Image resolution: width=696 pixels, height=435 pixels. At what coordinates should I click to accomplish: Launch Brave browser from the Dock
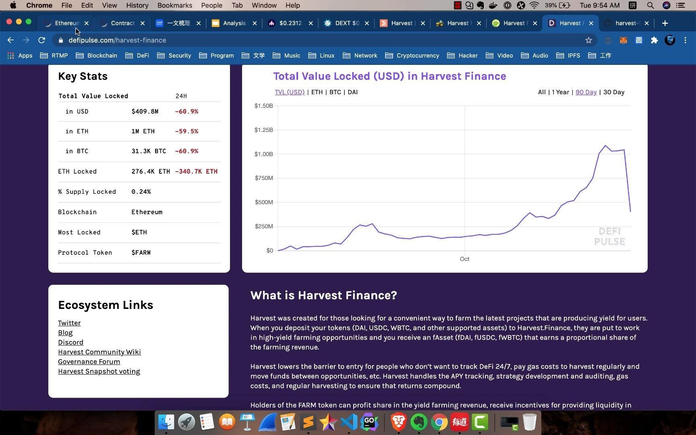pyautogui.click(x=399, y=422)
